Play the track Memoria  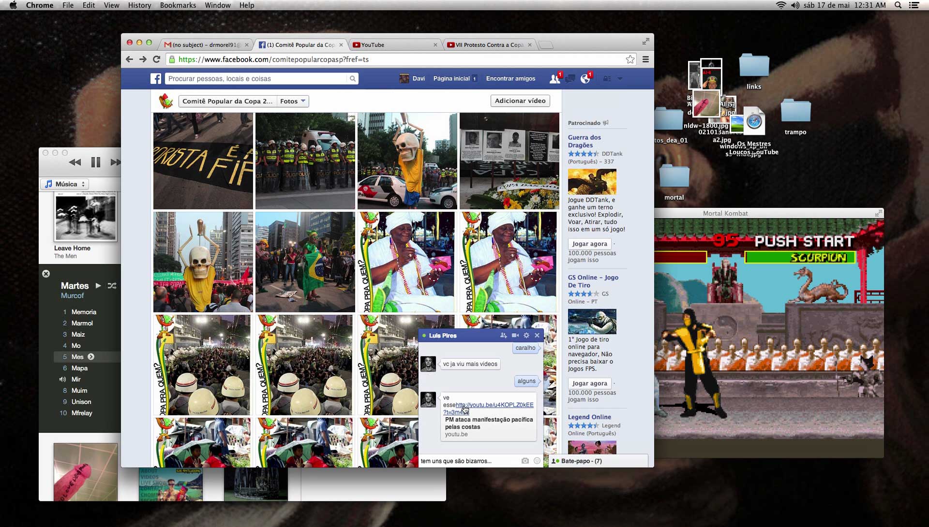click(84, 312)
